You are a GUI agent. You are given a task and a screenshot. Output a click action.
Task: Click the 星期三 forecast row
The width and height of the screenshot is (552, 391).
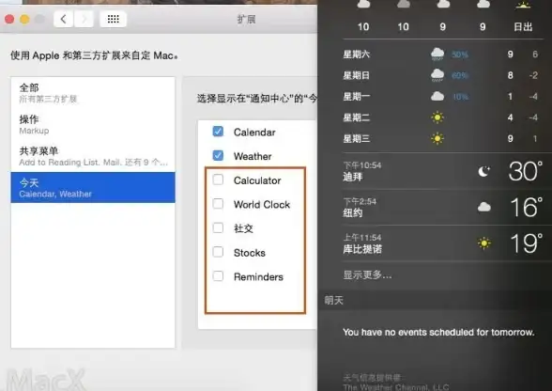click(441, 138)
